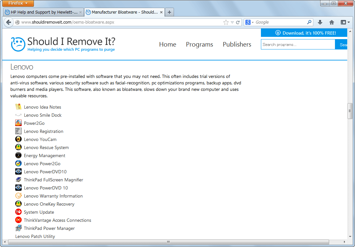Click the ThinkVantage Access Connections icon
Screen dimensions: 355x247
(x=18, y=220)
